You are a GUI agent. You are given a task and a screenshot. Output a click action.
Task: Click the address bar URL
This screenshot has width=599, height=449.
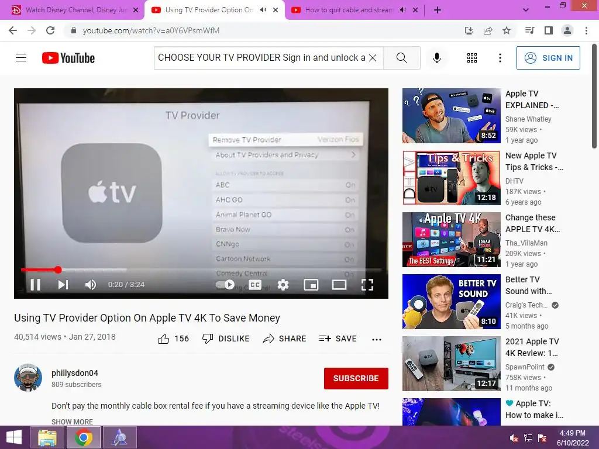[152, 30]
